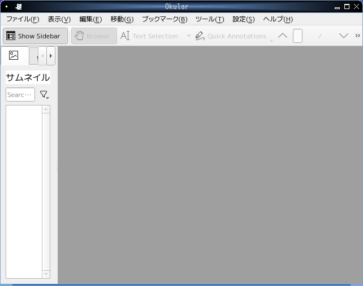Expand the Quick Annotations dropdown arrow
363x286 pixels.
pos(271,41)
